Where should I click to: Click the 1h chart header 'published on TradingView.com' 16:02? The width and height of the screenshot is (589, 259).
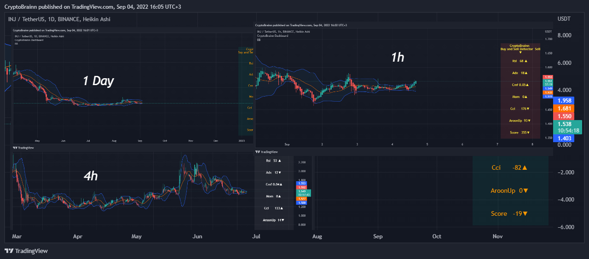coord(301,25)
